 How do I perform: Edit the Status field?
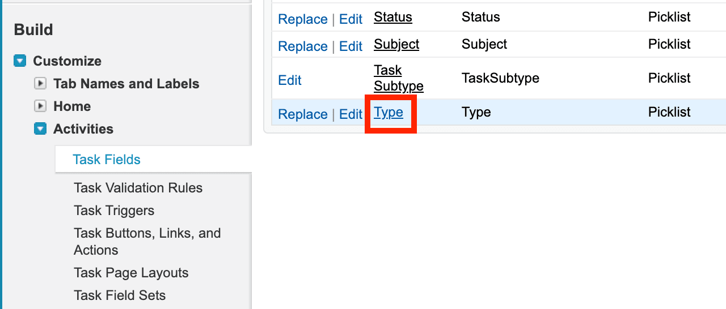click(x=351, y=19)
